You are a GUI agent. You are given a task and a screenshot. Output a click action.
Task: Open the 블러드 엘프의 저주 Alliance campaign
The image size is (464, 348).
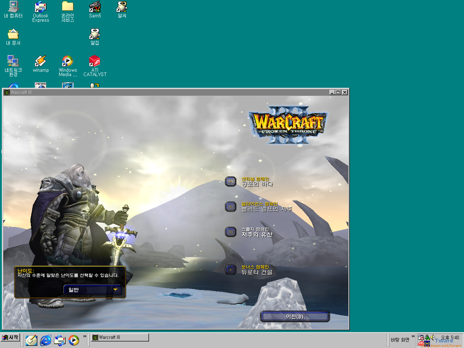coord(266,209)
